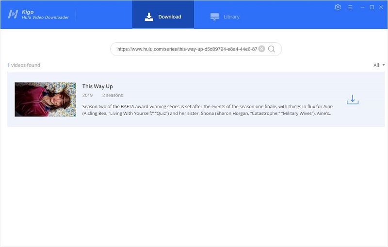Expand the All filter dropdown
Screen dimensions: 388x247
coord(379,65)
